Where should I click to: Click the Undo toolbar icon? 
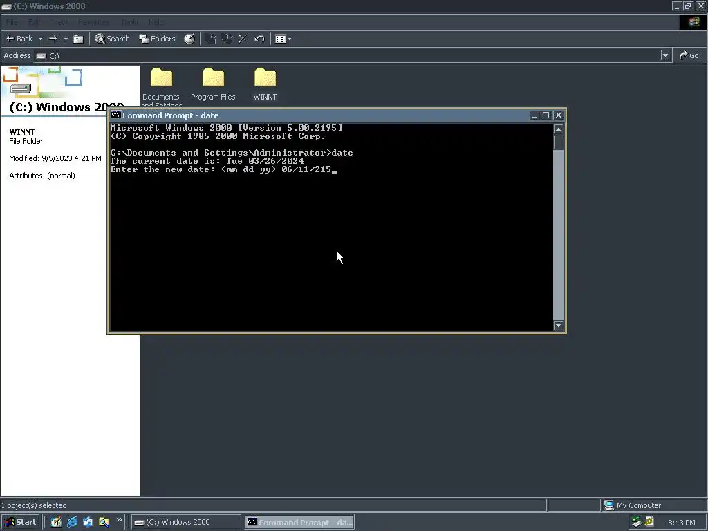(x=259, y=39)
